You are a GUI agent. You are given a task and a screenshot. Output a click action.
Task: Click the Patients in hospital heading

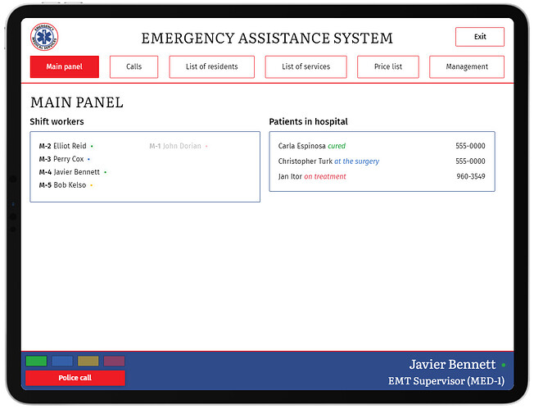[x=308, y=121]
